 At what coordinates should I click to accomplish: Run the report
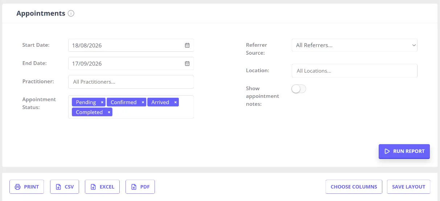[404, 151]
